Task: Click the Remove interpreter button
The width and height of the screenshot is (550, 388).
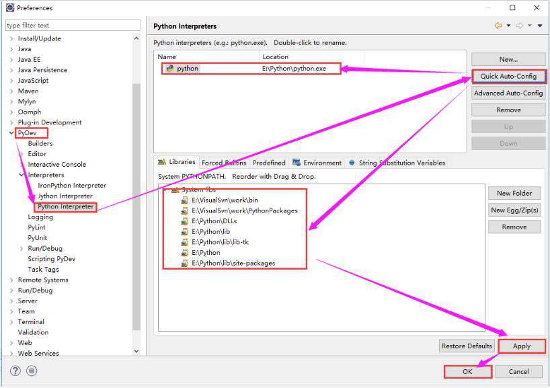Action: [508, 110]
